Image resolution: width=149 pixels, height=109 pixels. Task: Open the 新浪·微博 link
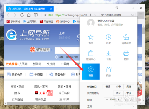click(64, 87)
